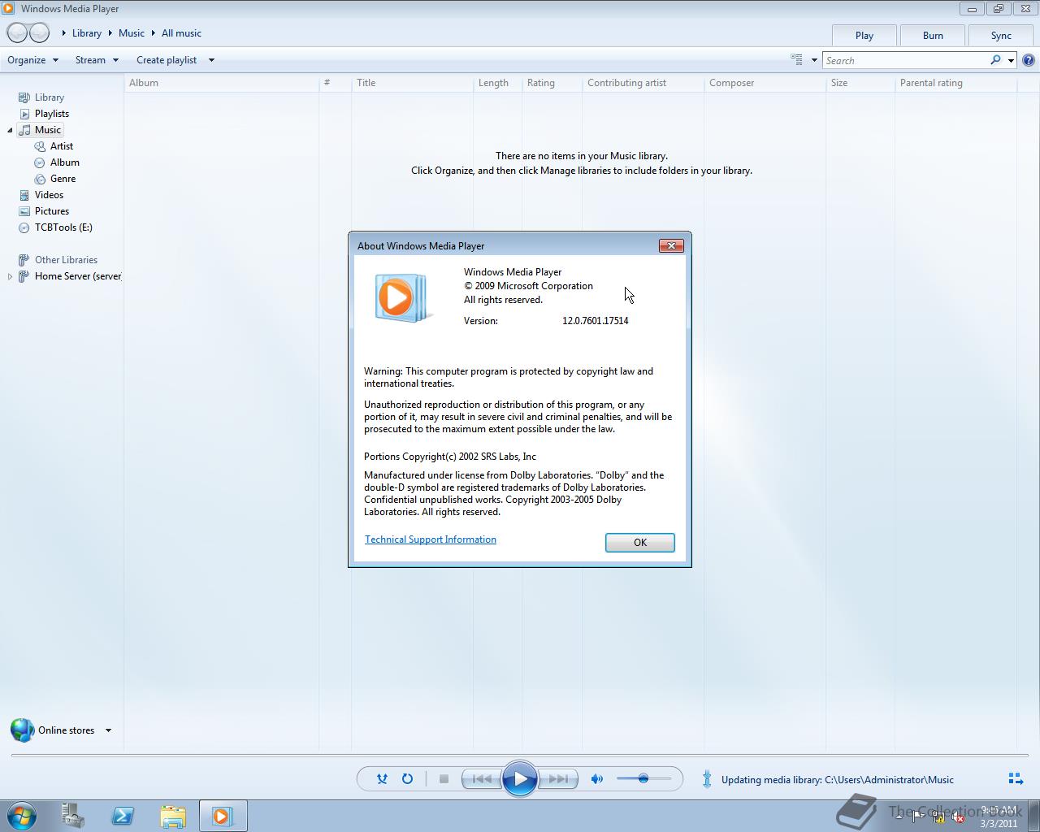Click Library in the breadcrumb
The image size is (1040, 832).
(x=87, y=33)
